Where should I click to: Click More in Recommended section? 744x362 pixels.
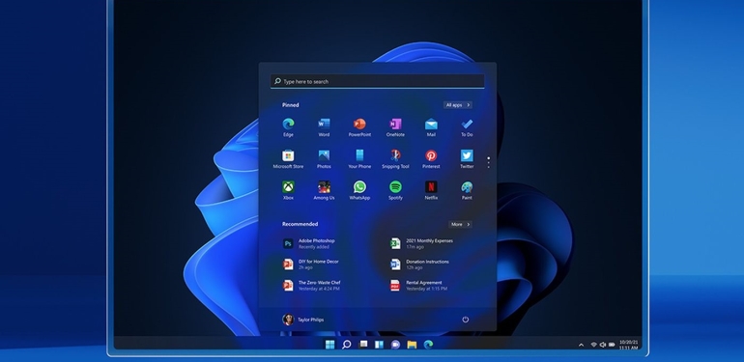(460, 225)
